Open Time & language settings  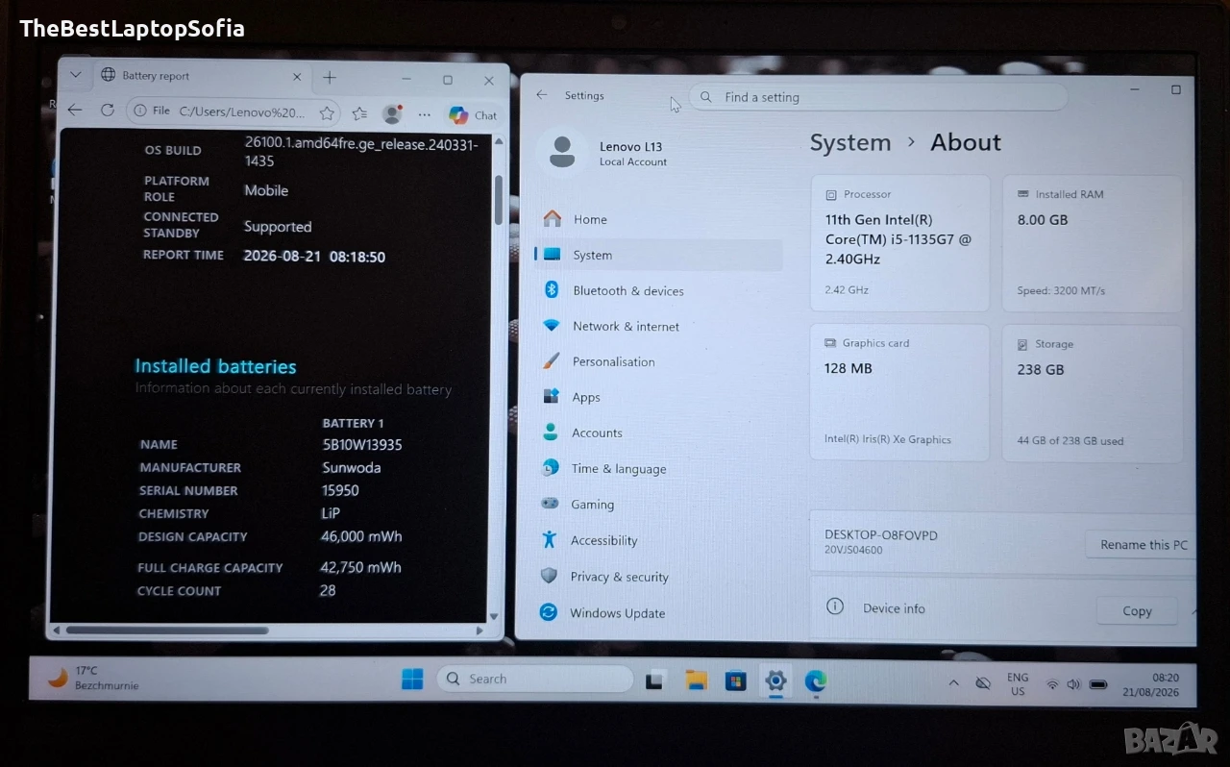tap(658, 468)
